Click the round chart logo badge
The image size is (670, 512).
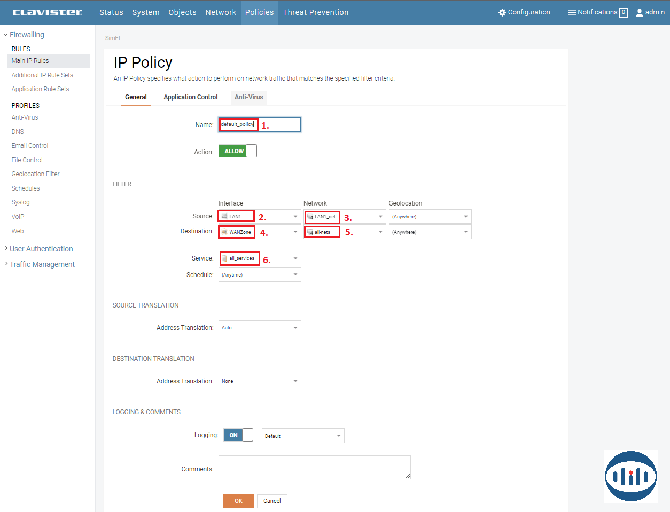(x=630, y=476)
